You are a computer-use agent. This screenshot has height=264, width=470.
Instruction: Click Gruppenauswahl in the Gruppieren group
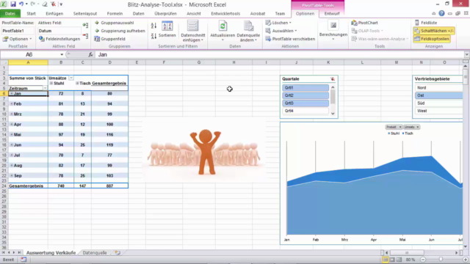tap(114, 23)
